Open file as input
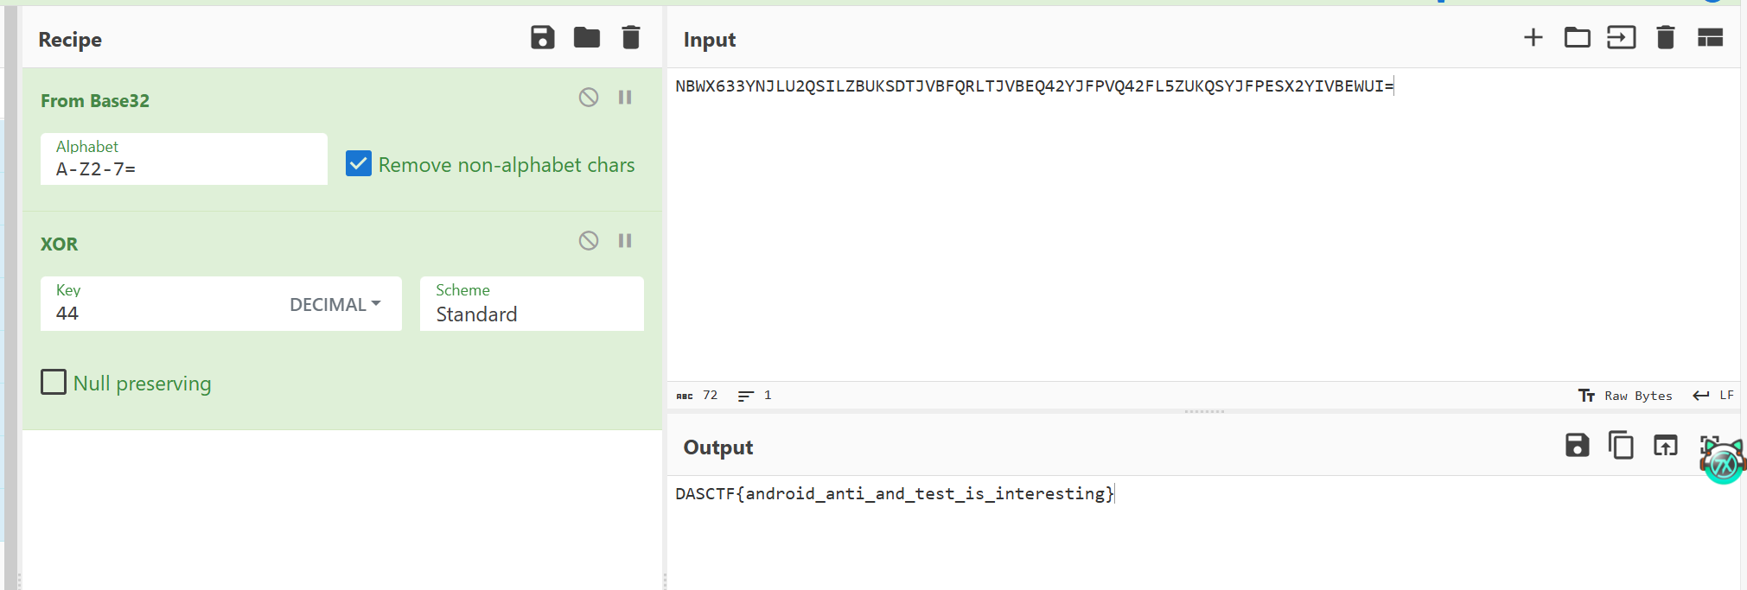1747x590 pixels. (1621, 38)
